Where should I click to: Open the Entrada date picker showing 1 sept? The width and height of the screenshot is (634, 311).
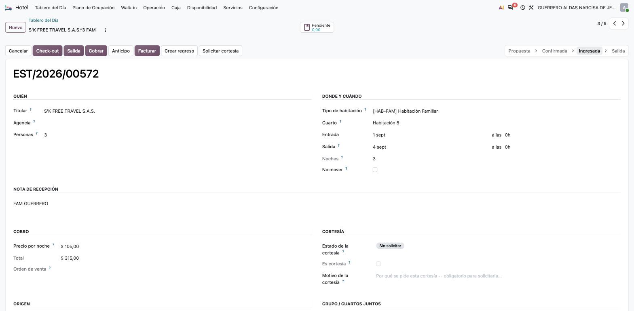[430, 135]
